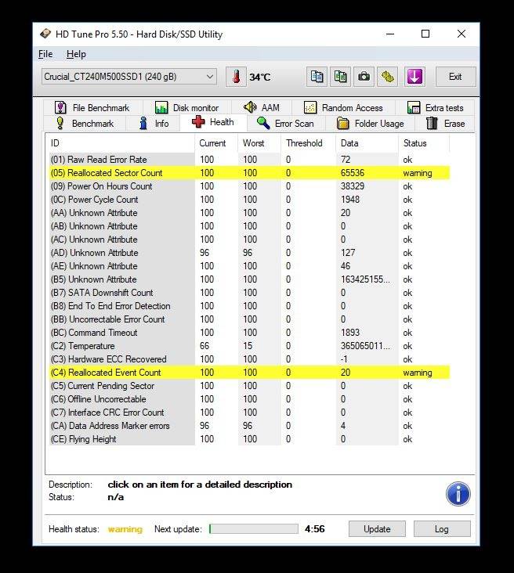Image resolution: width=514 pixels, height=573 pixels.
Task: Click the Next update progress bar
Action: click(254, 529)
